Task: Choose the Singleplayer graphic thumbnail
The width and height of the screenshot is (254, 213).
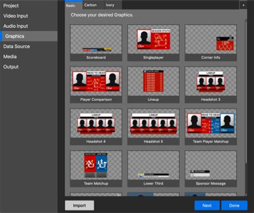Action: 153,43
